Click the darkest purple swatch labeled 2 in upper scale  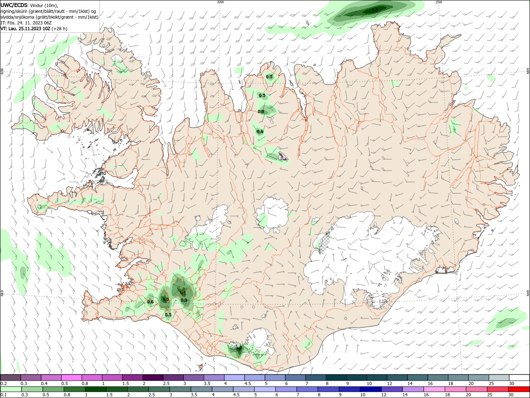point(153,377)
